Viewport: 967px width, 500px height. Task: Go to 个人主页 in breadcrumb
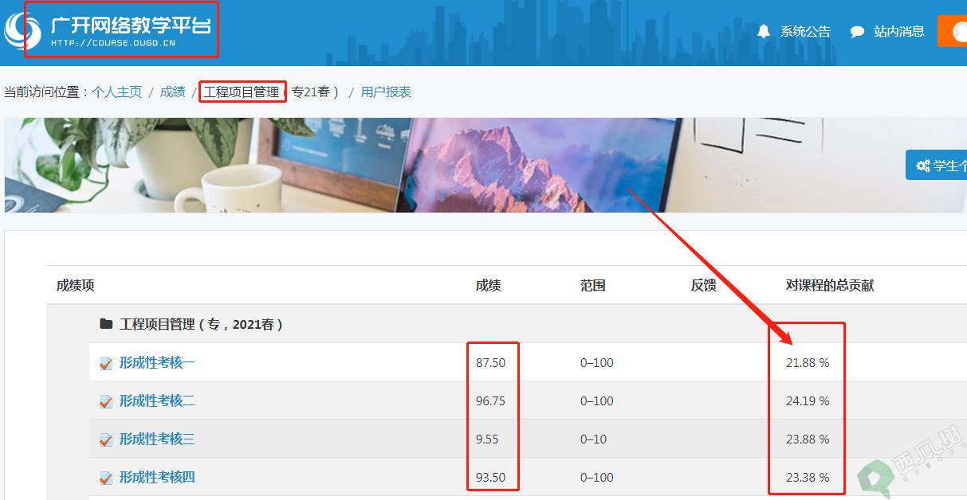point(116,92)
